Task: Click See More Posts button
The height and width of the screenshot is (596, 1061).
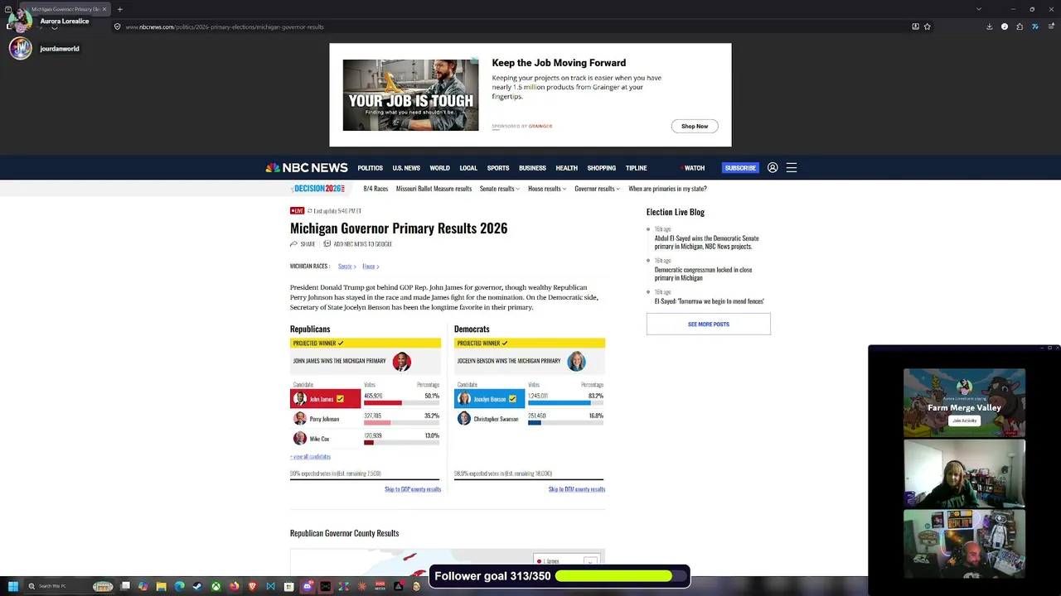Action: 709,324
